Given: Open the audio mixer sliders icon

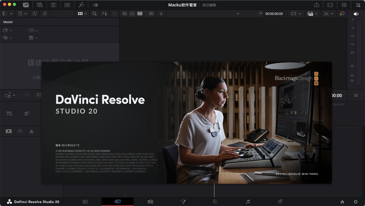Looking at the screenshot, I should pos(344,5).
